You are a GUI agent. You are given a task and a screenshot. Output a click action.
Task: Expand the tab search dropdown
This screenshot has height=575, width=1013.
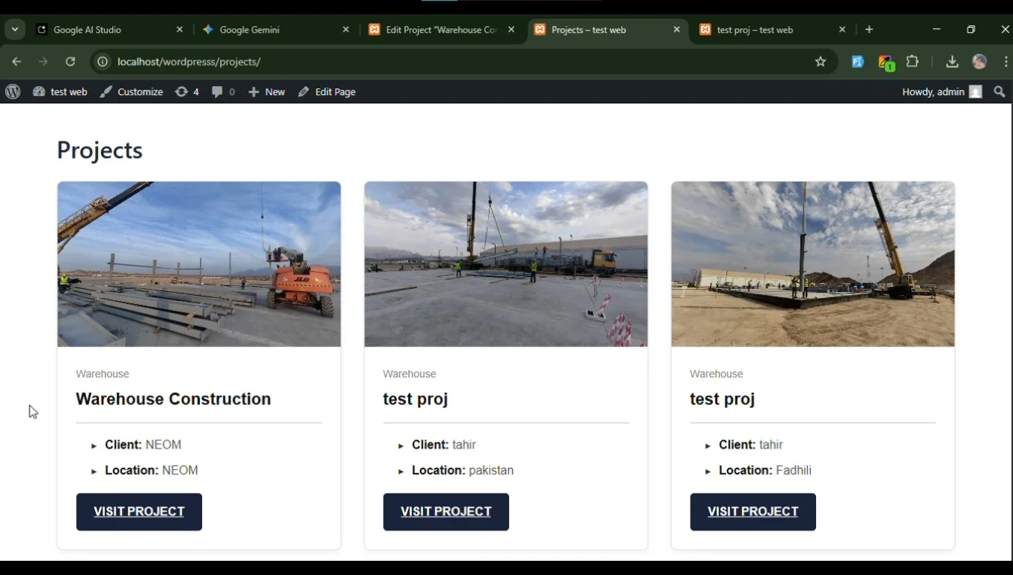[15, 30]
